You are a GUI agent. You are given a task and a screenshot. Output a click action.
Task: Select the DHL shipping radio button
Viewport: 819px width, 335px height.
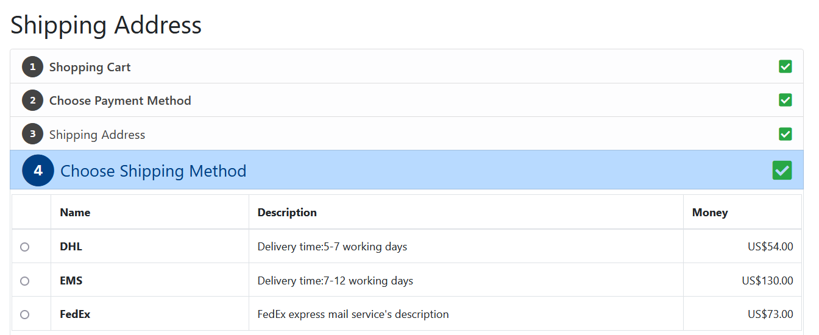[x=25, y=247]
